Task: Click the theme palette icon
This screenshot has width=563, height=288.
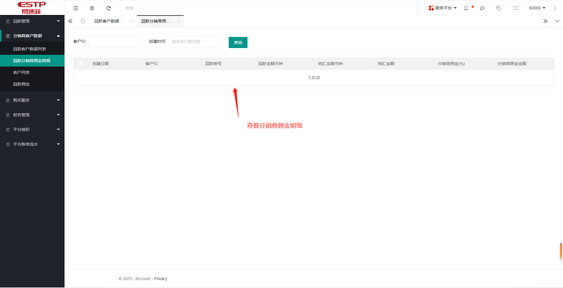Action: [x=482, y=8]
